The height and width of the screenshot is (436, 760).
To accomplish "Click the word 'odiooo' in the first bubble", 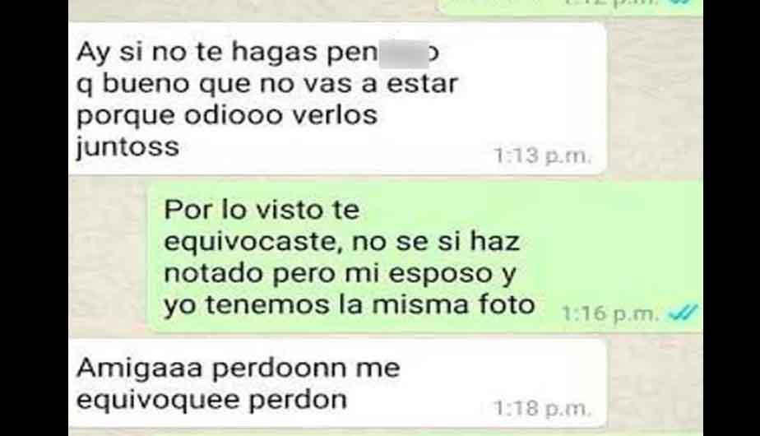I will (233, 115).
